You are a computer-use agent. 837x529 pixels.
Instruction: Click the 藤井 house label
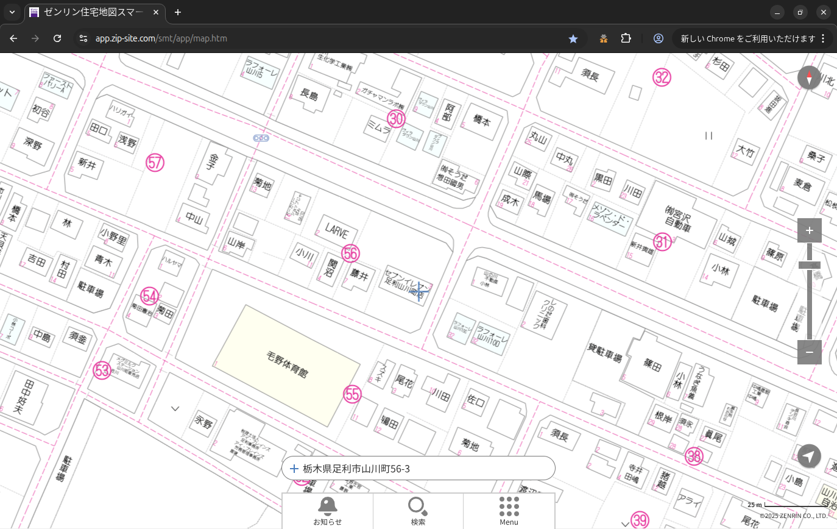[359, 276]
